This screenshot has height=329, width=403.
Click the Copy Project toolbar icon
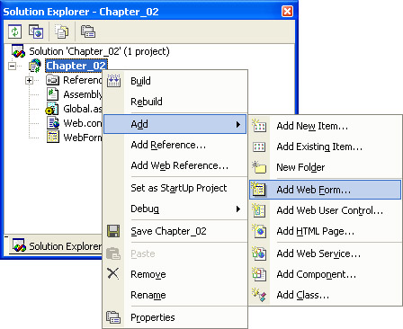point(36,31)
